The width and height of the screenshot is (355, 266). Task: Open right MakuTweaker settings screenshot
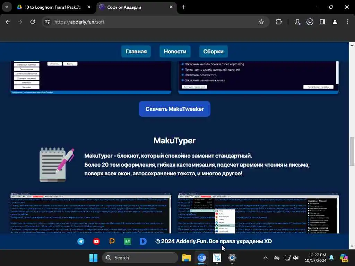coord(258,78)
